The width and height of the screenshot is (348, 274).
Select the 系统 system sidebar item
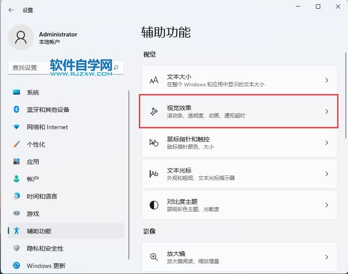click(x=33, y=92)
